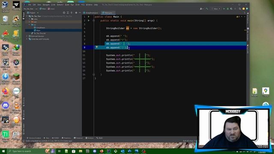Click the Windows Start button
Viewport: 274px width, 154px height.
click(3, 151)
